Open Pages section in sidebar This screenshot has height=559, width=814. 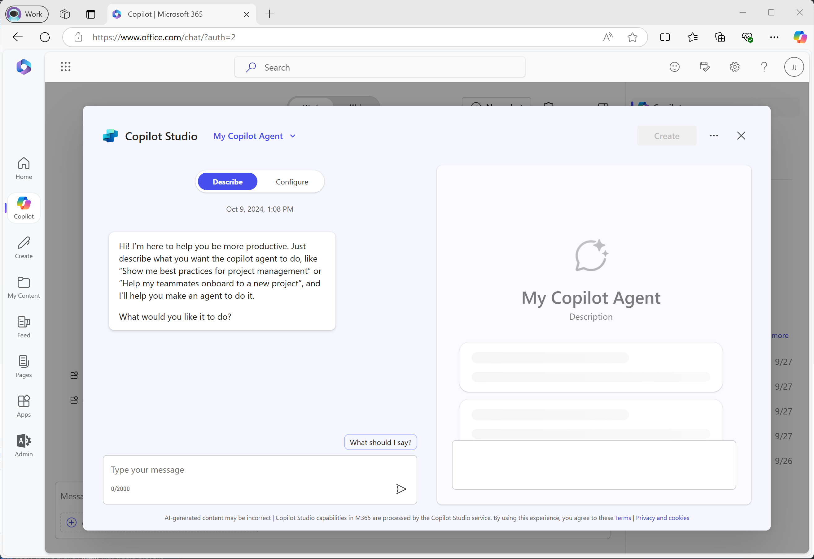coord(24,366)
